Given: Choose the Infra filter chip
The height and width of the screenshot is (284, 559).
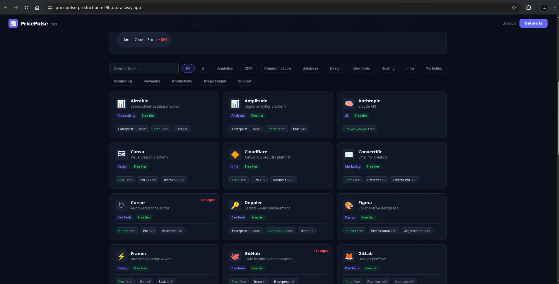Looking at the screenshot, I should [x=410, y=68].
